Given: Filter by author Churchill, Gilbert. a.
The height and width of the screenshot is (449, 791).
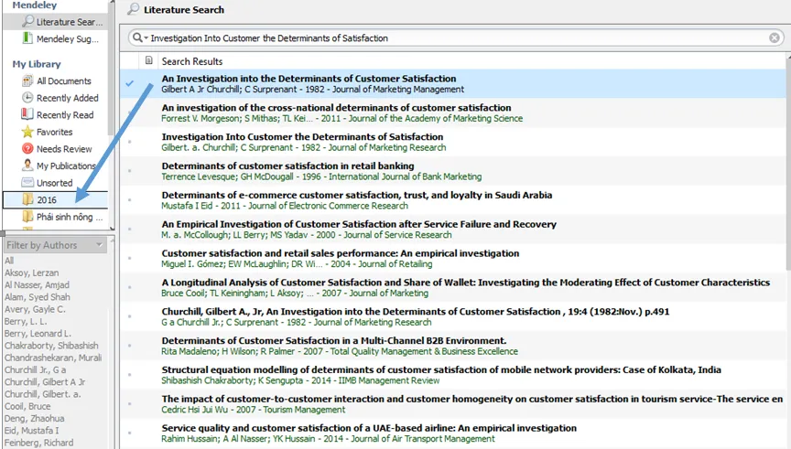Looking at the screenshot, I should pos(42,394).
